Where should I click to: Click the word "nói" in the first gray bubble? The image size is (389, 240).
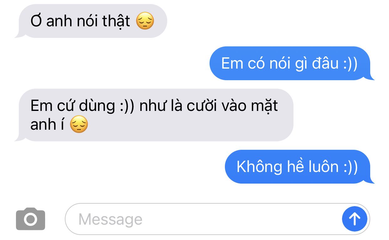tap(86, 22)
